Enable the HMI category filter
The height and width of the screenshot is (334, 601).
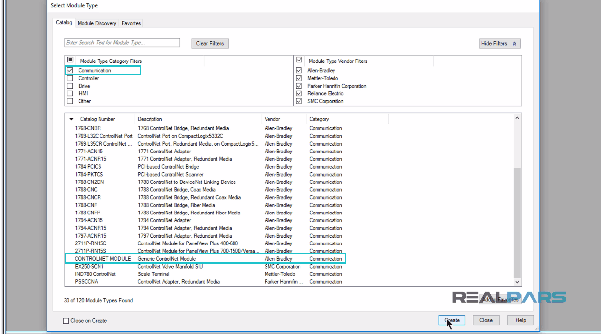click(70, 93)
